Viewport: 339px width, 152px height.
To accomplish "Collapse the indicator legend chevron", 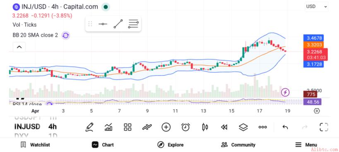I will tap(19, 47).
